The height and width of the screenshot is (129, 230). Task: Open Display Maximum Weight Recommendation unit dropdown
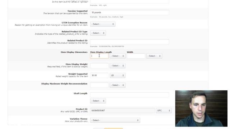click(118, 85)
